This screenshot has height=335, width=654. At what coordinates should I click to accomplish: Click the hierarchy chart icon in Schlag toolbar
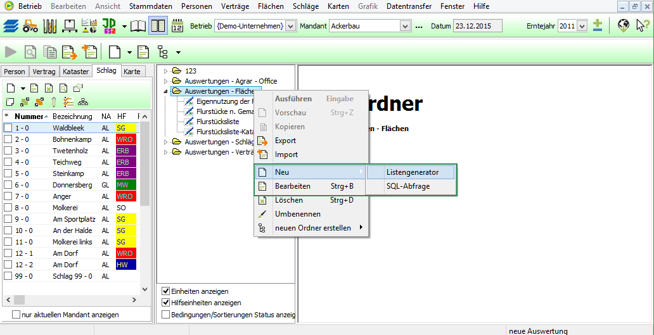coord(83,102)
